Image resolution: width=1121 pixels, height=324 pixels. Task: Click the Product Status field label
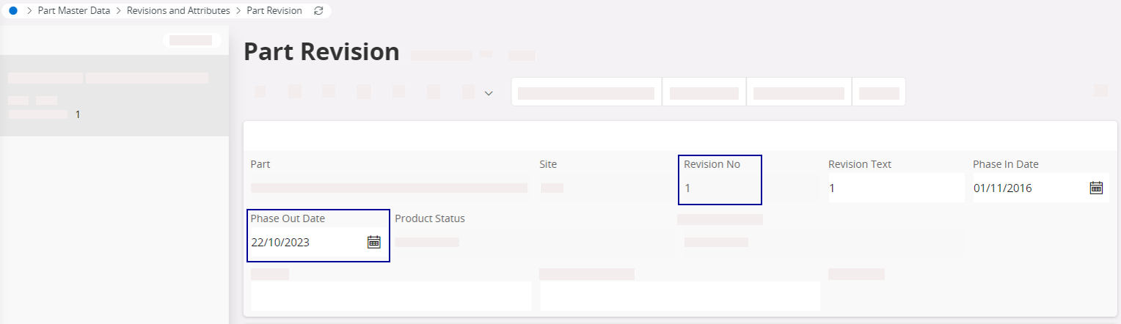(x=430, y=218)
